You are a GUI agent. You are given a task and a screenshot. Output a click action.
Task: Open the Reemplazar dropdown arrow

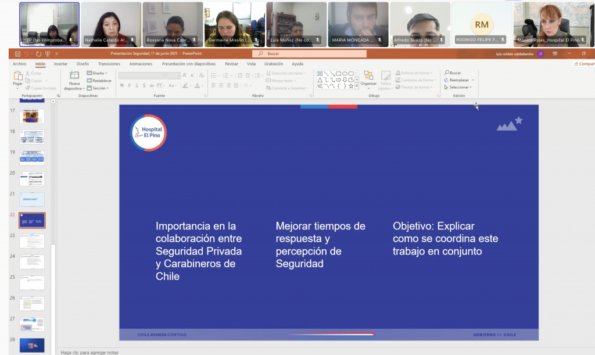(x=473, y=80)
